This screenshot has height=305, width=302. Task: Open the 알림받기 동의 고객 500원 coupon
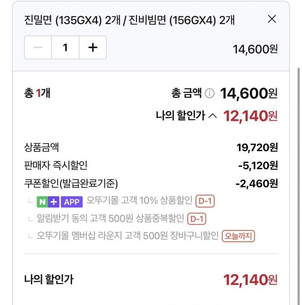coord(111,219)
